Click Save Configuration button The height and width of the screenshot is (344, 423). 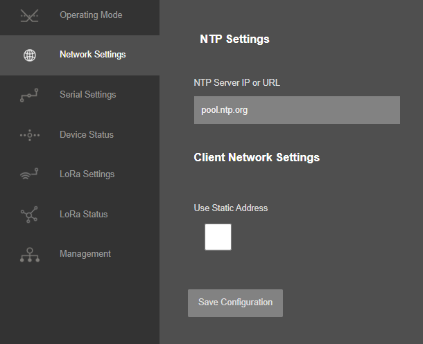(235, 303)
